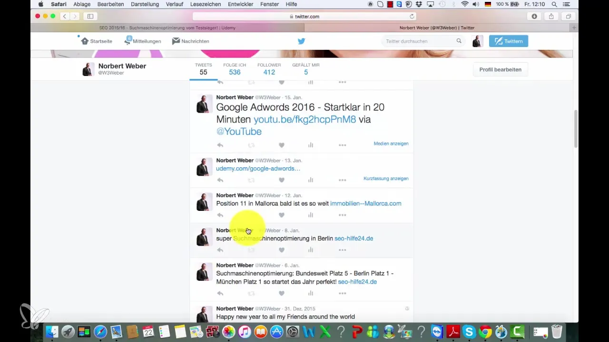Click avatar of the 15. Jan. tweet

coord(204,104)
